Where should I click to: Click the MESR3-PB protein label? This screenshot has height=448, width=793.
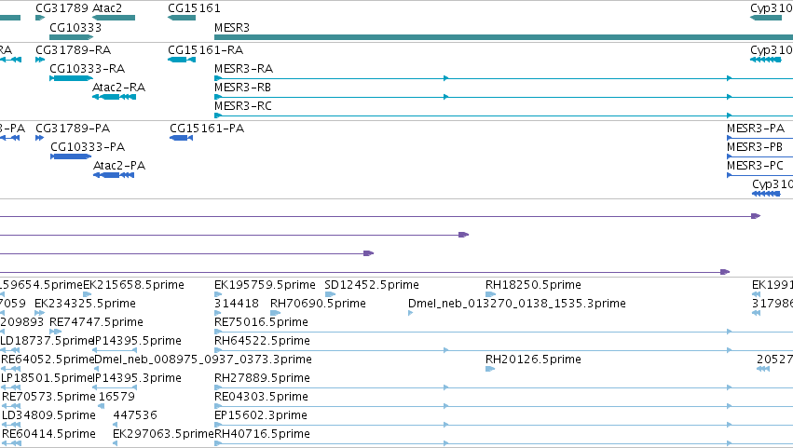tap(755, 146)
